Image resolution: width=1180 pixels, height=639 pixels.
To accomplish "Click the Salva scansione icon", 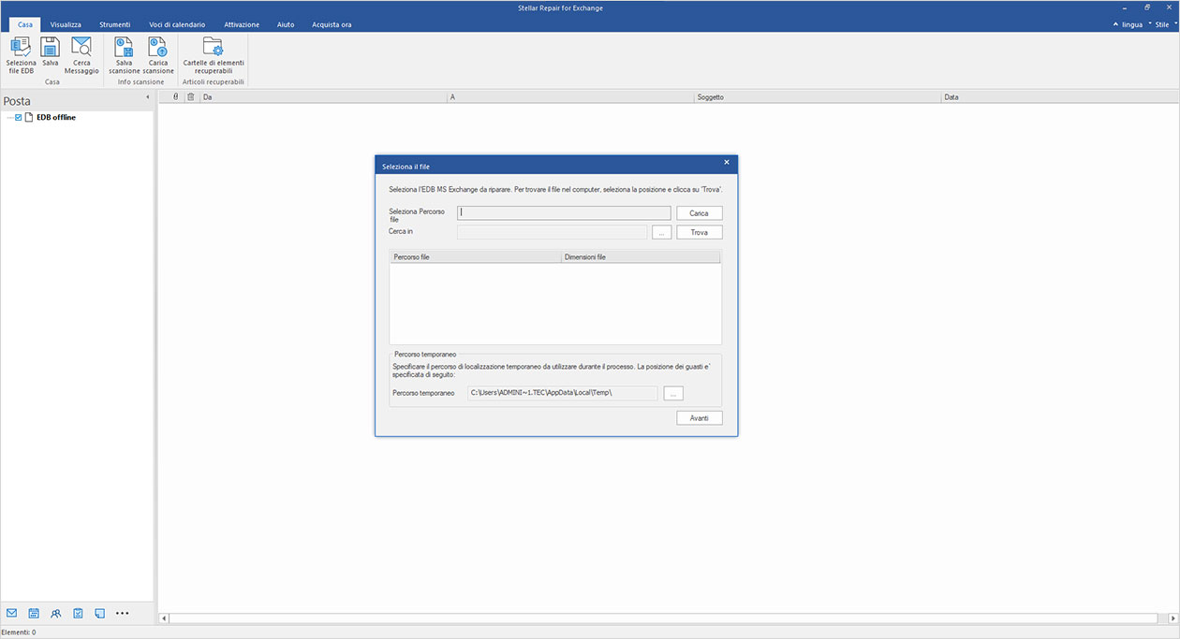I will coord(124,54).
